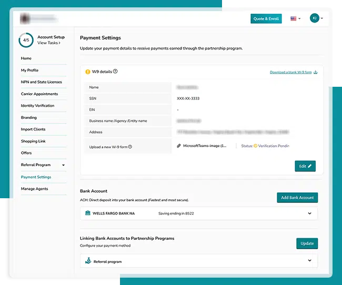Open My Profile page
342x285 pixels.
click(29, 70)
